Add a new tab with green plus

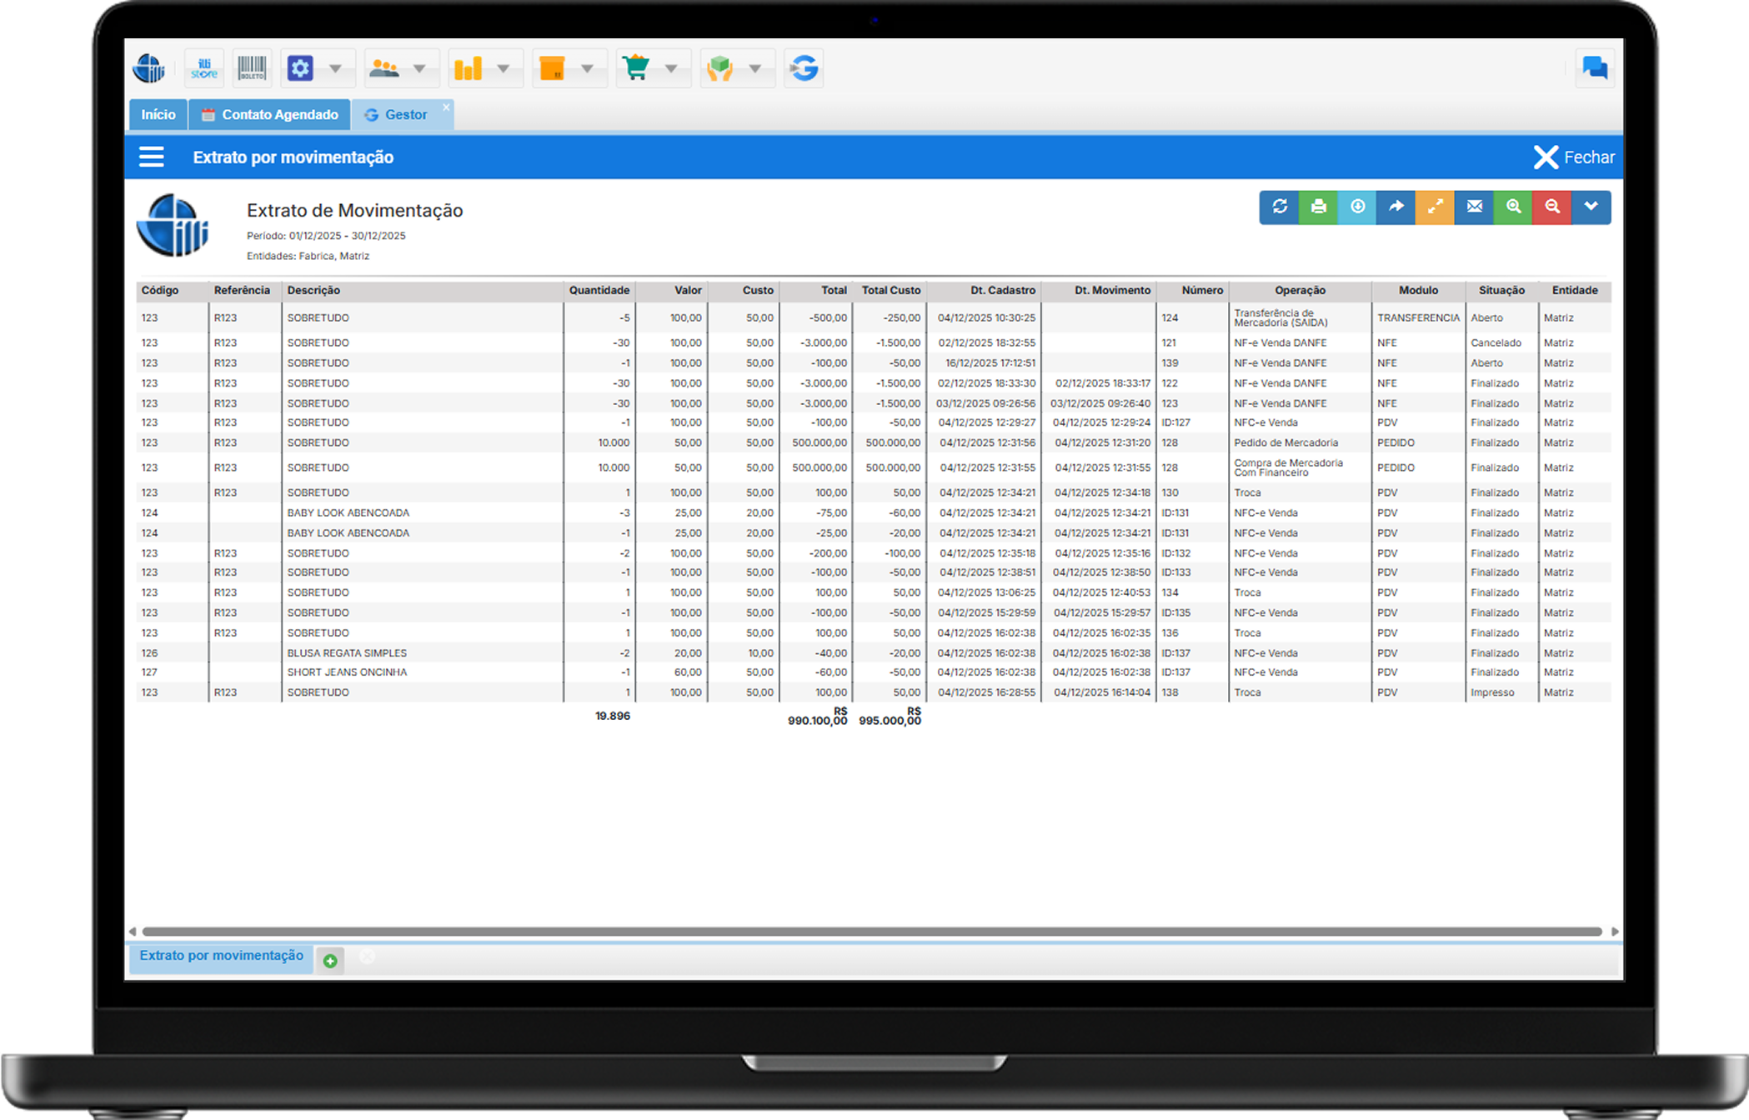(x=330, y=961)
